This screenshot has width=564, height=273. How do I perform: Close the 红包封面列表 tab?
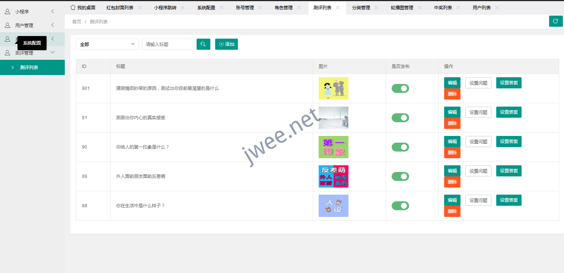point(140,7)
